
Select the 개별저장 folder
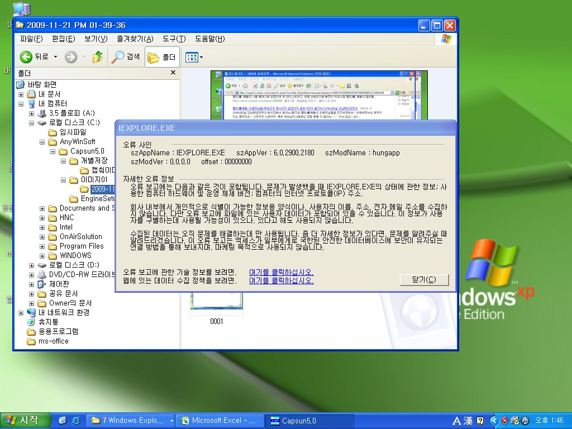(94, 160)
